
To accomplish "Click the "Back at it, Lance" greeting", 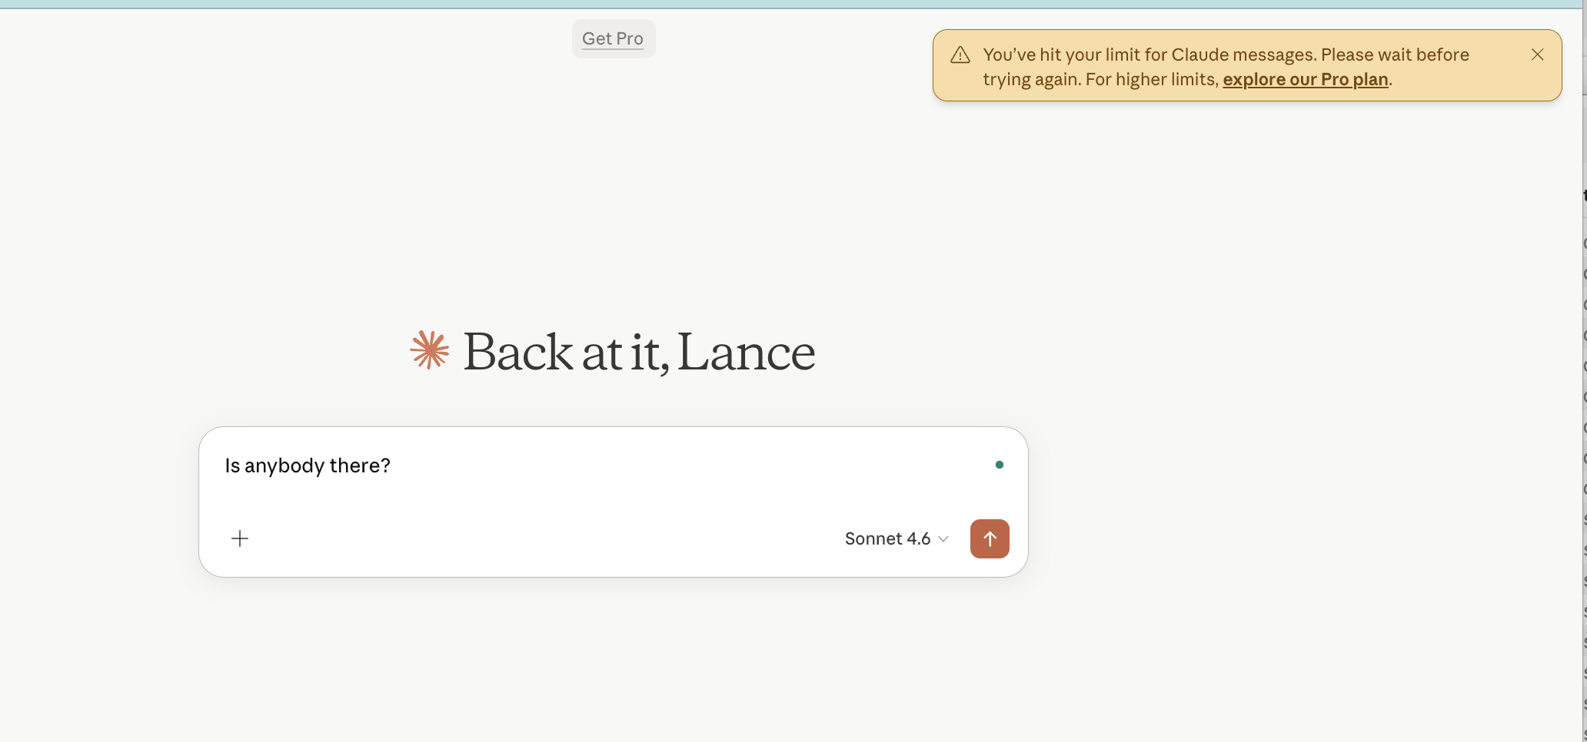I will coord(639,353).
